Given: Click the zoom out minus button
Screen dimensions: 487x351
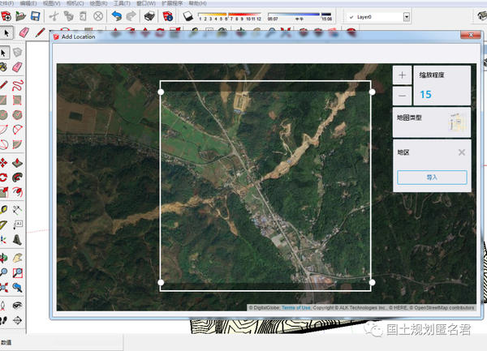Looking at the screenshot, I should 402,94.
